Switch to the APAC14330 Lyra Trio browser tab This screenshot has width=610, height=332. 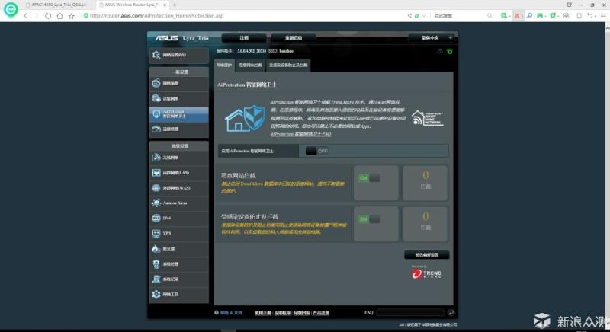pyautogui.click(x=56, y=5)
